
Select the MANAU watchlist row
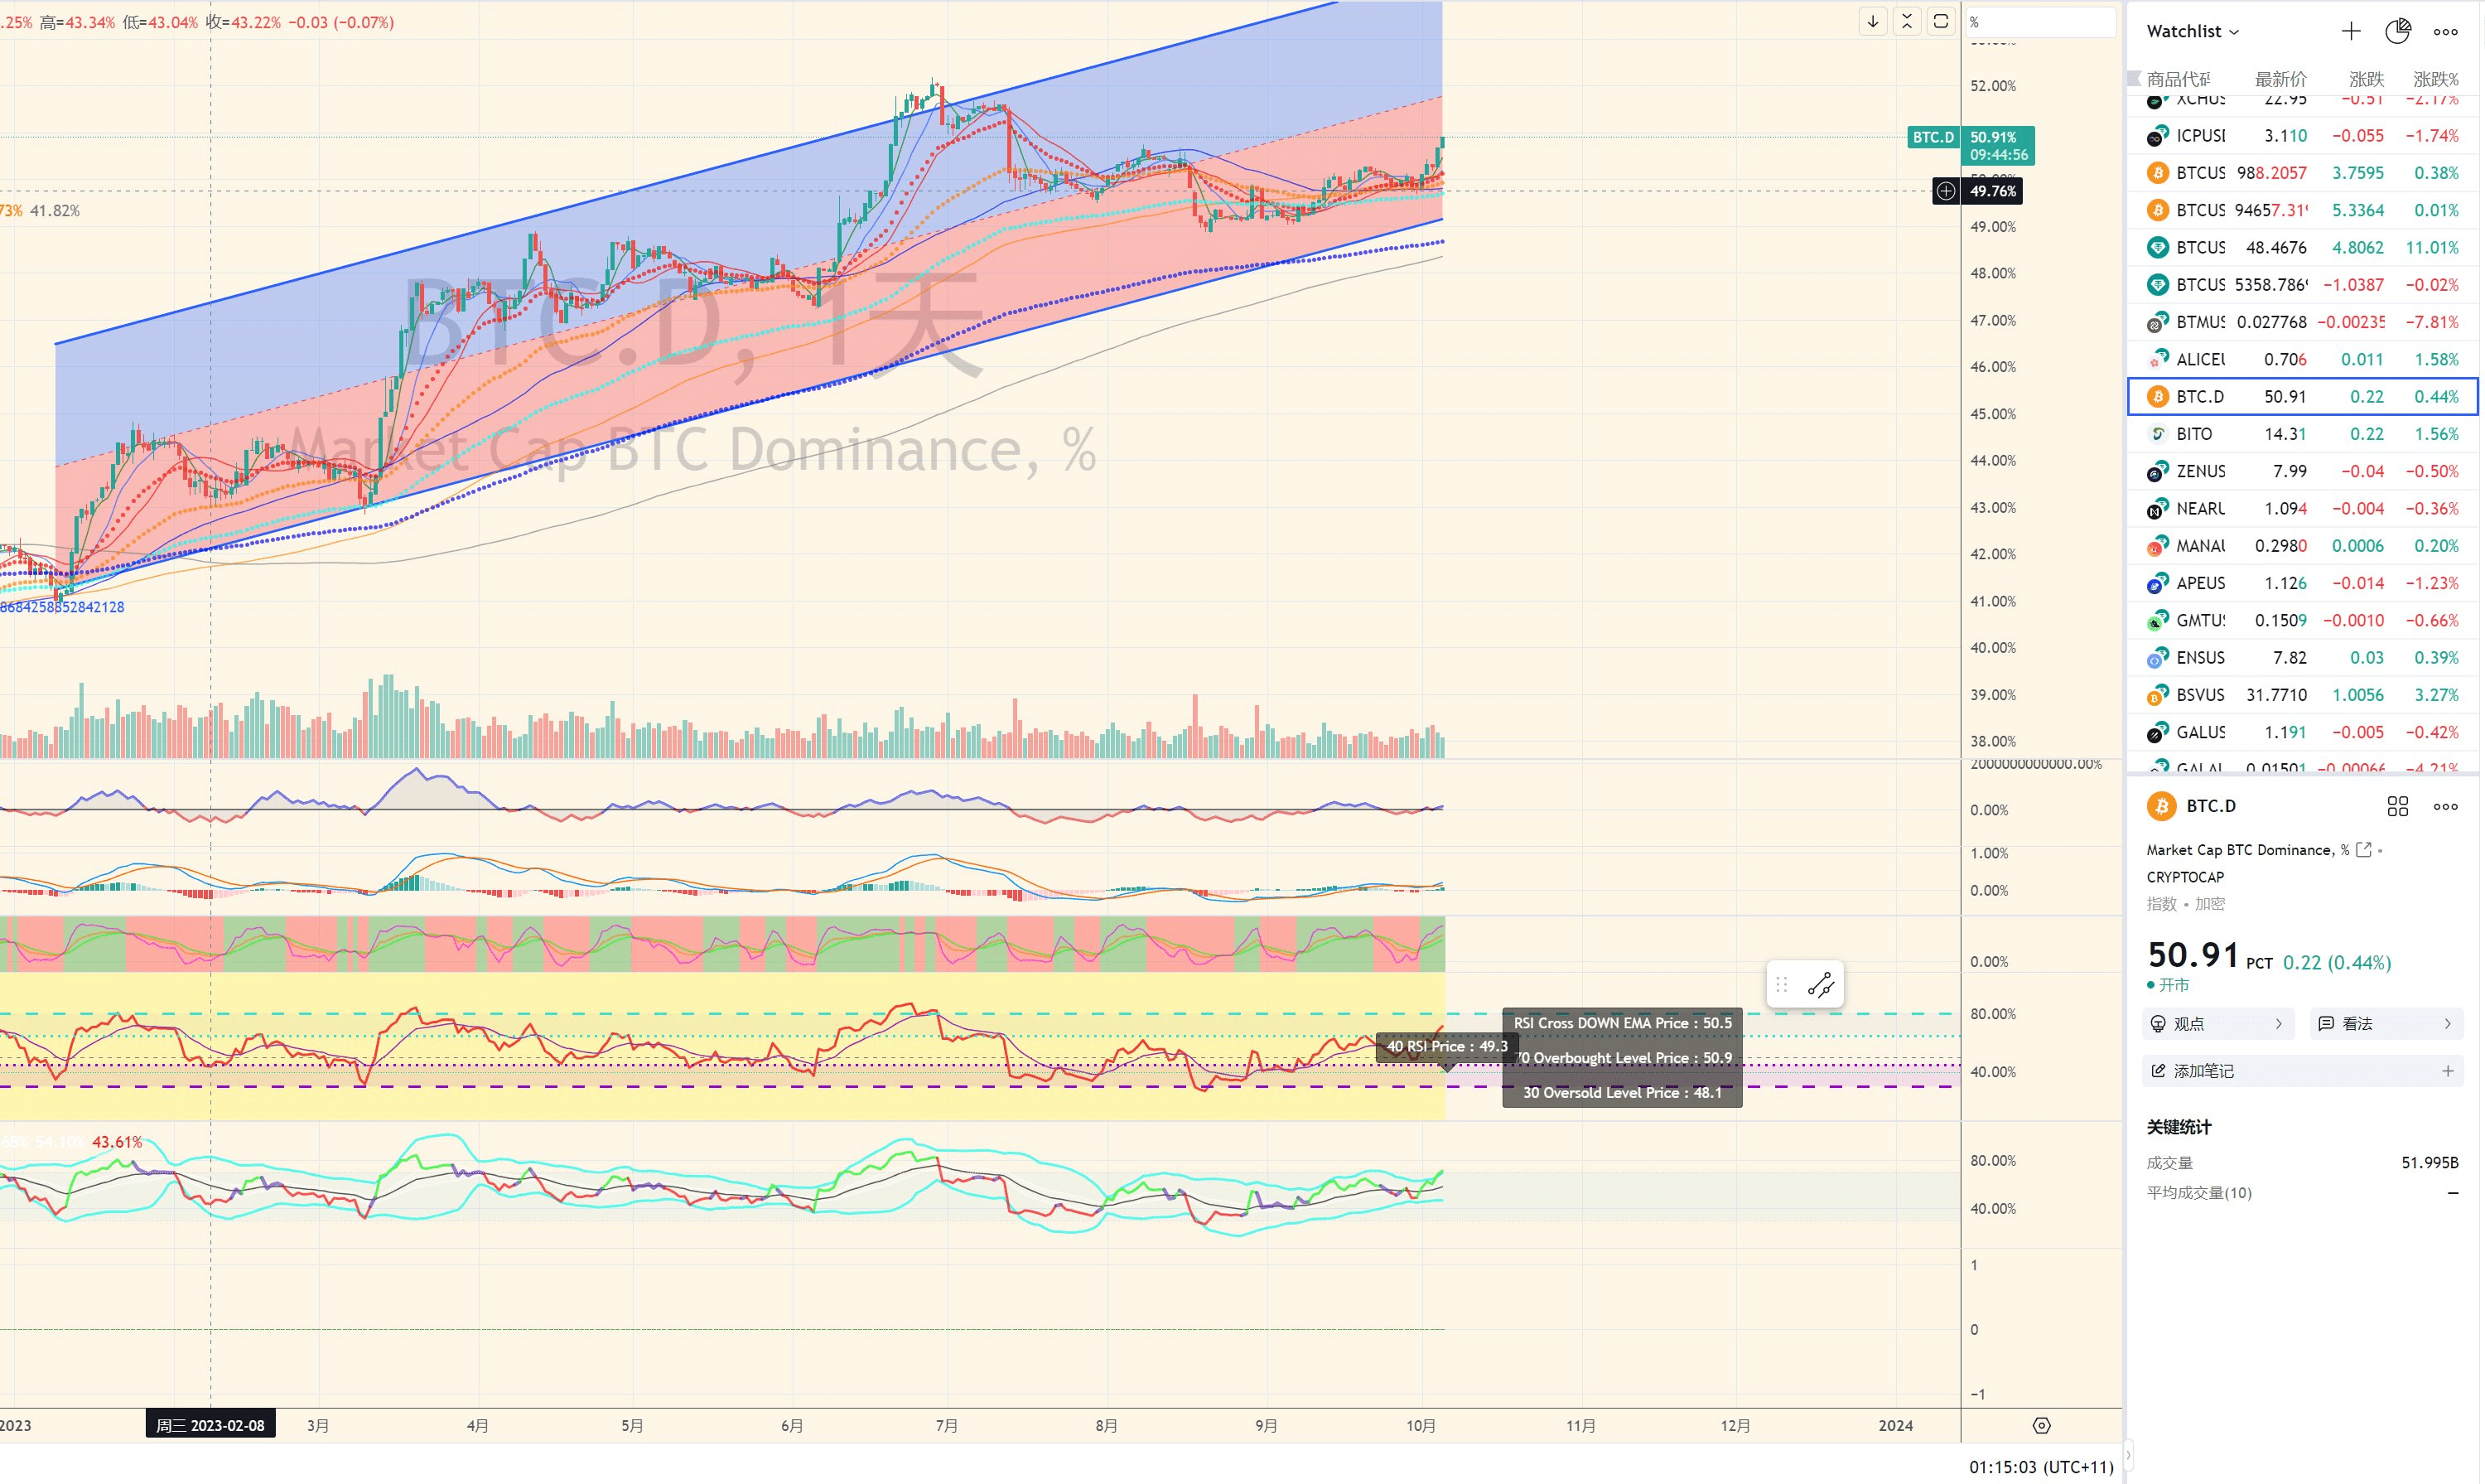coord(2303,546)
